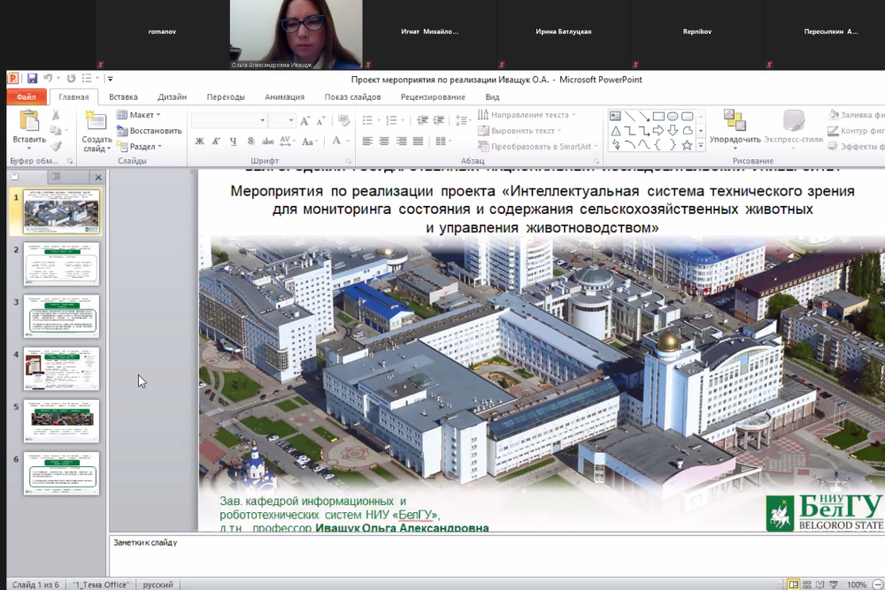Open the Анимация ribbon tab
The width and height of the screenshot is (885, 590).
tap(284, 97)
